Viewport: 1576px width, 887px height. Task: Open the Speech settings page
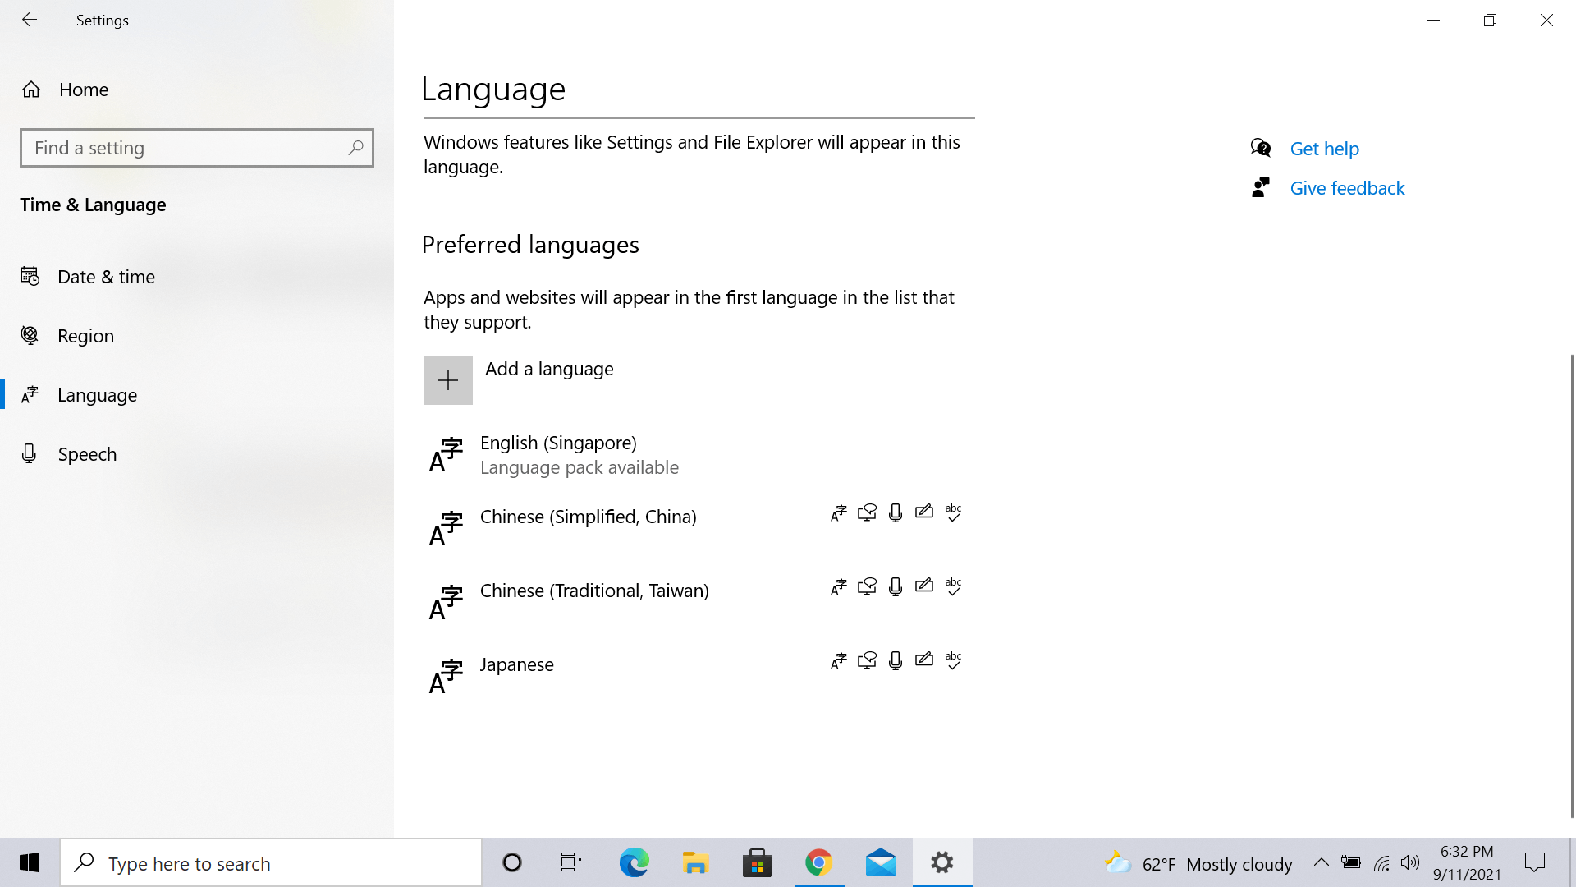(87, 454)
